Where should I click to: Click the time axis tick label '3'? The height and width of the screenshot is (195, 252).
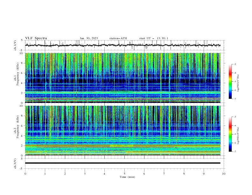tap(85, 174)
